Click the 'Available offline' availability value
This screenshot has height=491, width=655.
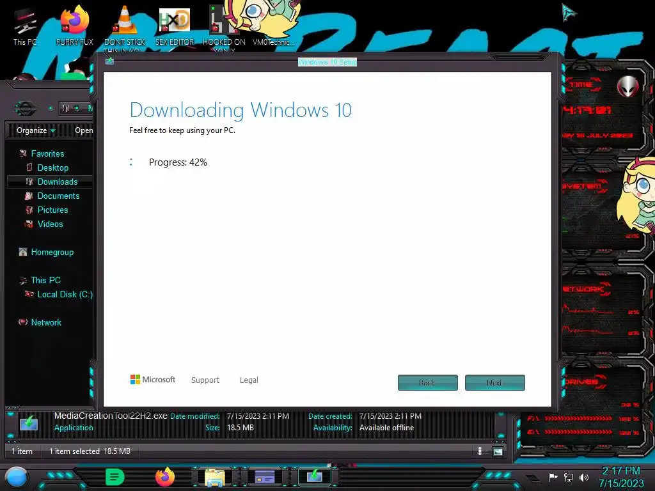pos(386,428)
